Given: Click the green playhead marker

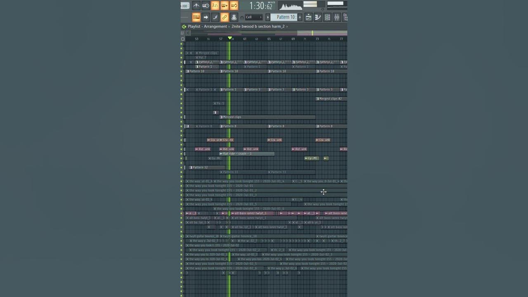Looking at the screenshot, I should pyautogui.click(x=230, y=38).
